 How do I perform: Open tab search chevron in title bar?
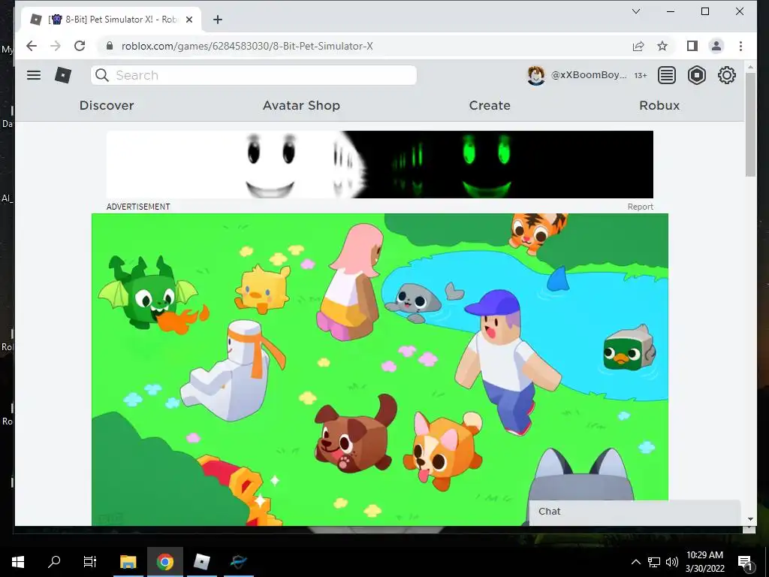(636, 11)
